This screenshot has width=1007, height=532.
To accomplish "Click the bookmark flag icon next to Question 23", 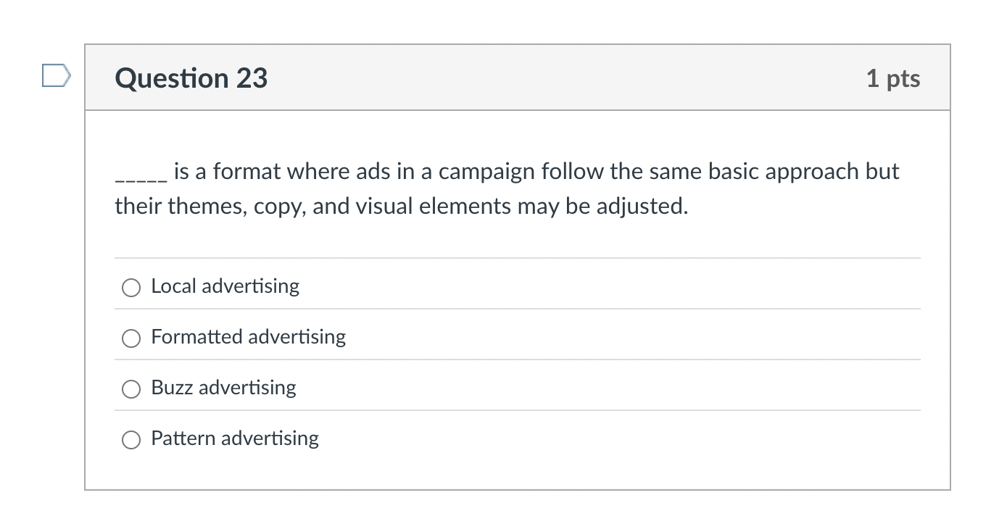I will [x=56, y=75].
